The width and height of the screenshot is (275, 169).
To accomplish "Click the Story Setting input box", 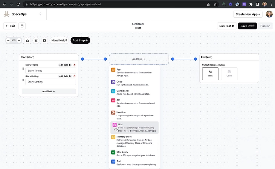I will (x=50, y=82).
